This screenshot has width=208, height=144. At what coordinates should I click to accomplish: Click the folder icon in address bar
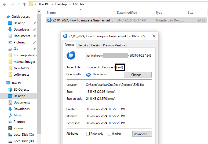click(x=31, y=4)
